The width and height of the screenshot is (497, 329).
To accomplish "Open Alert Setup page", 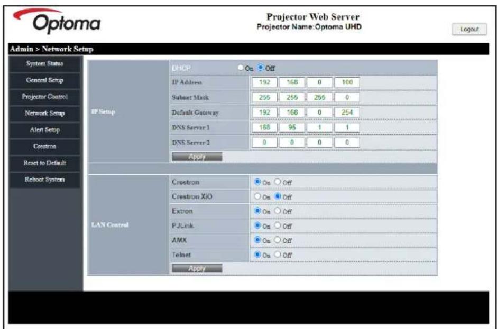I will pyautogui.click(x=45, y=130).
